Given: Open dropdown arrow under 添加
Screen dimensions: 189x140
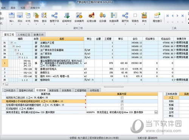Looking at the screenshot, I should 20,24.
